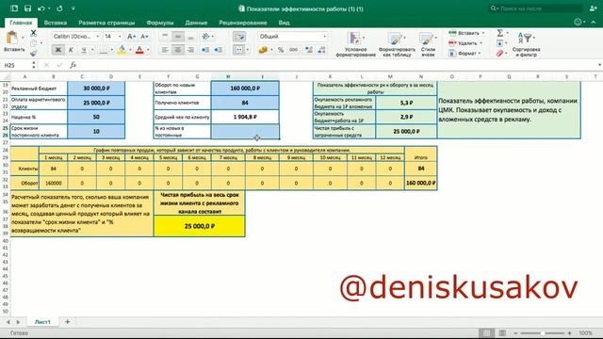Click the large Paste clipboard icon

pos(12,38)
